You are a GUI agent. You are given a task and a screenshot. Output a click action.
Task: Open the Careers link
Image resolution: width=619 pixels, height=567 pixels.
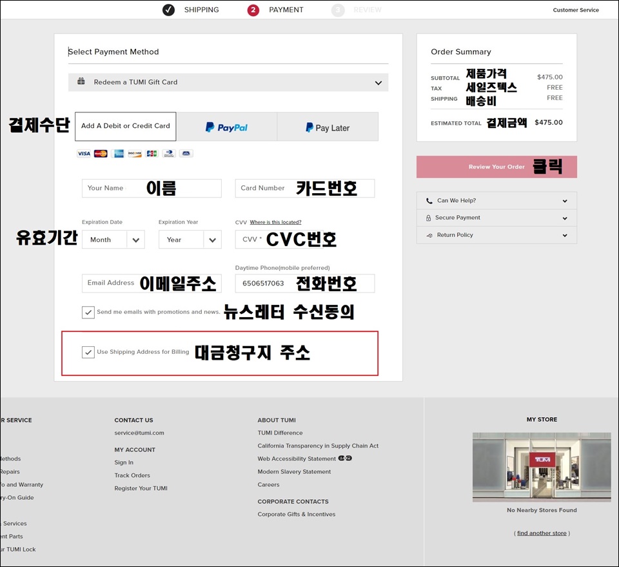[x=268, y=485]
